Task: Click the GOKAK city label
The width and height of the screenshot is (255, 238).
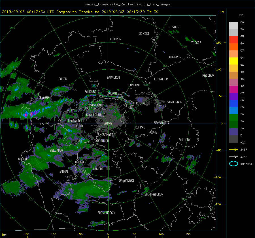Action: coord(63,79)
